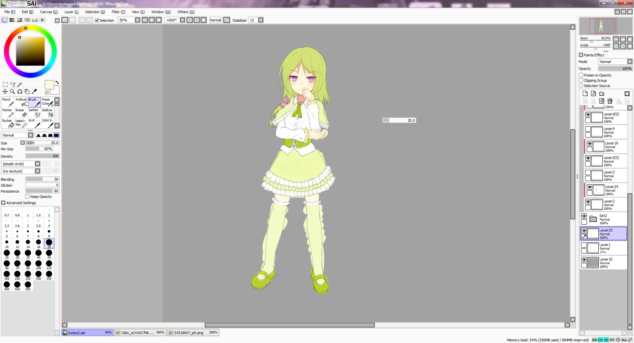Viewport: 634px width, 343px height.
Task: Switch to the 54318607_p0.png document tab
Action: 193,332
